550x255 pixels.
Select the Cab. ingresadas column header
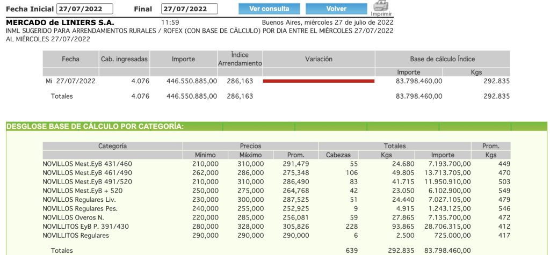124,59
